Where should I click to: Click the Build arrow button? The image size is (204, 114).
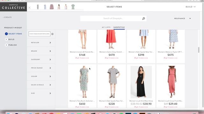tap(191, 7)
